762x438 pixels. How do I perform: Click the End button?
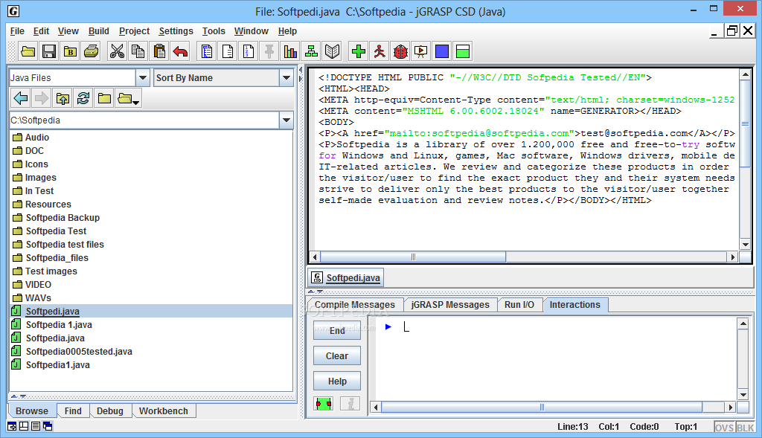tap(337, 331)
